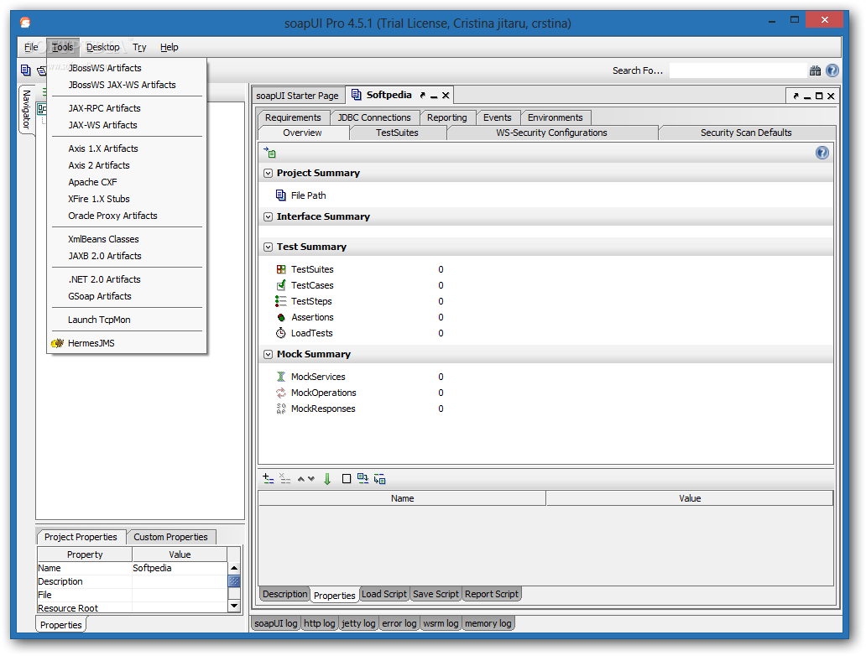This screenshot has width=866, height=656.
Task: Click the help icon in the Overview panel
Action: coord(822,153)
